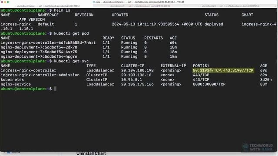Click highlighted ports 80:31934/TCP,443:31907/TCP
The width and height of the screenshot is (278, 156).
223,70
